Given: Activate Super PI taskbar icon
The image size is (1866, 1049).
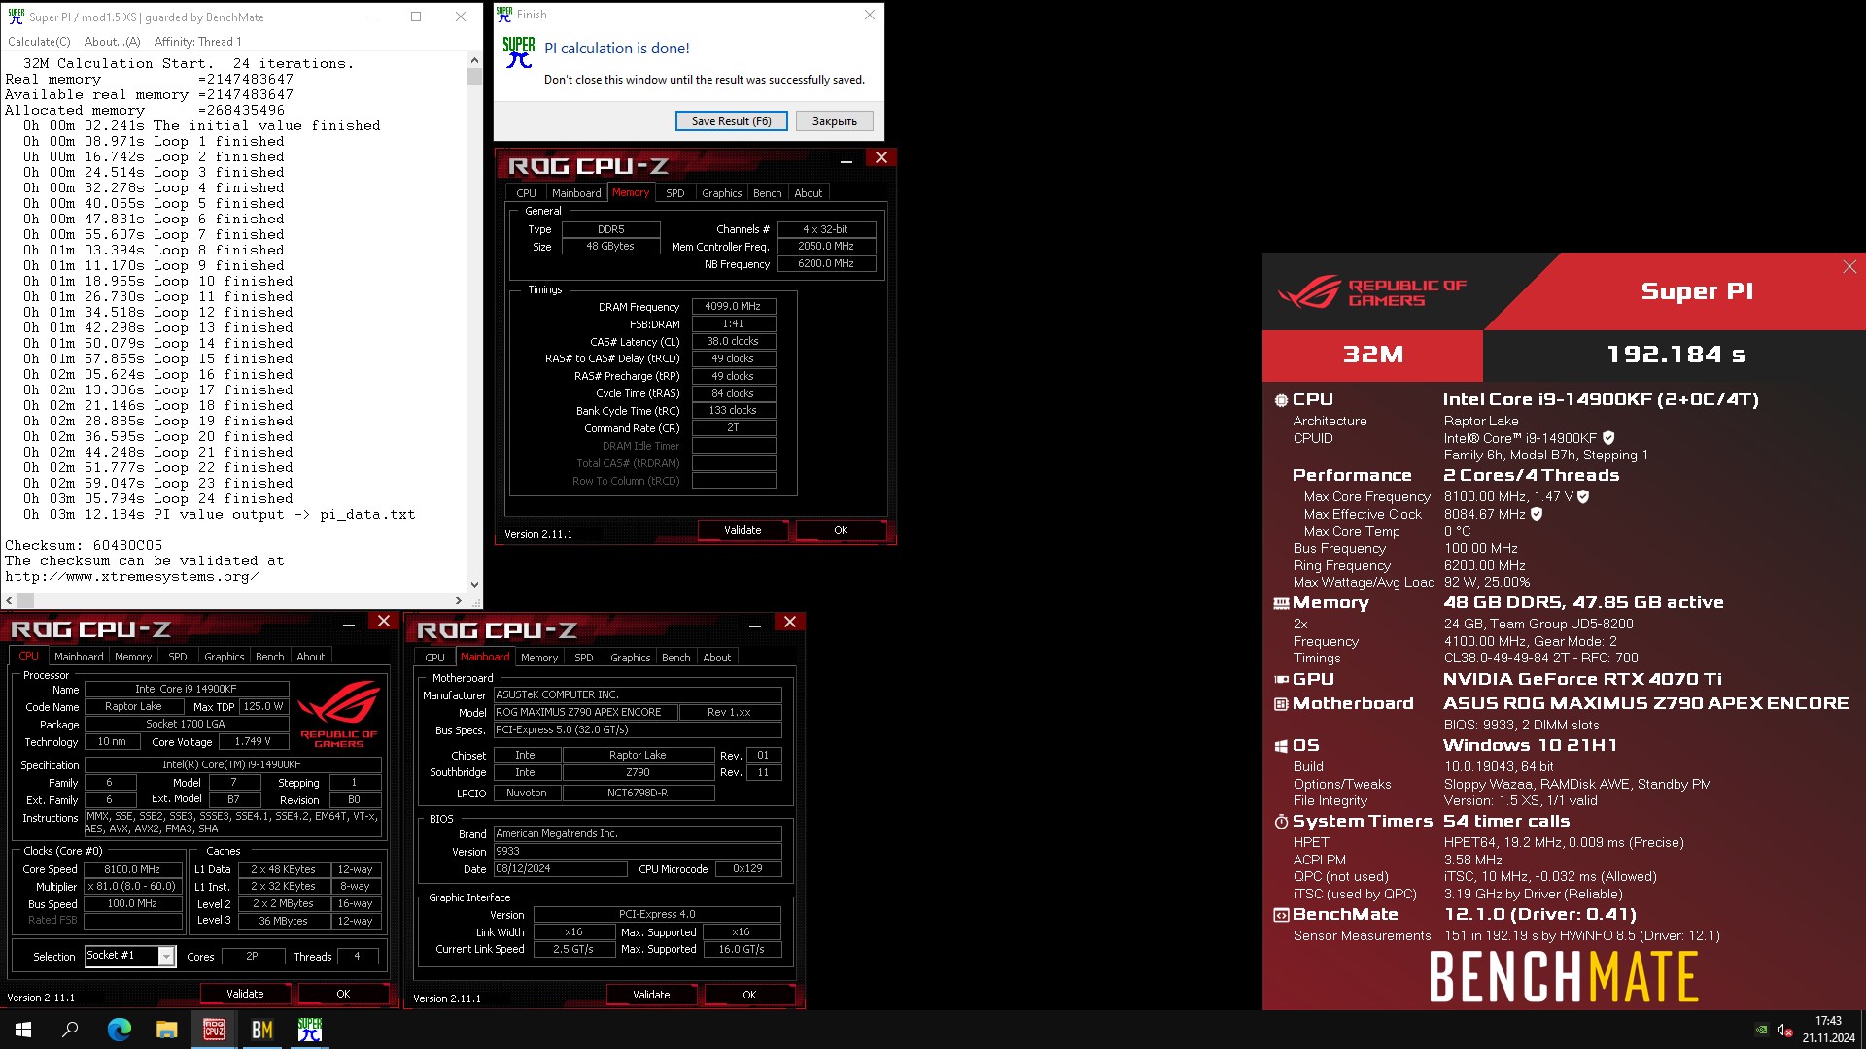Looking at the screenshot, I should tap(309, 1030).
